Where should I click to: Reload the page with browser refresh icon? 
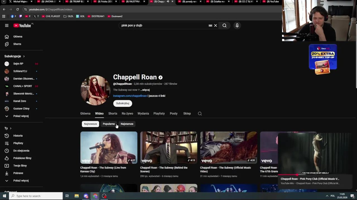[x=17, y=9]
